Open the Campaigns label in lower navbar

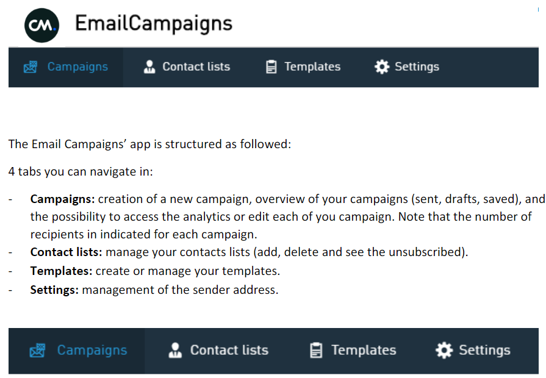point(92,351)
